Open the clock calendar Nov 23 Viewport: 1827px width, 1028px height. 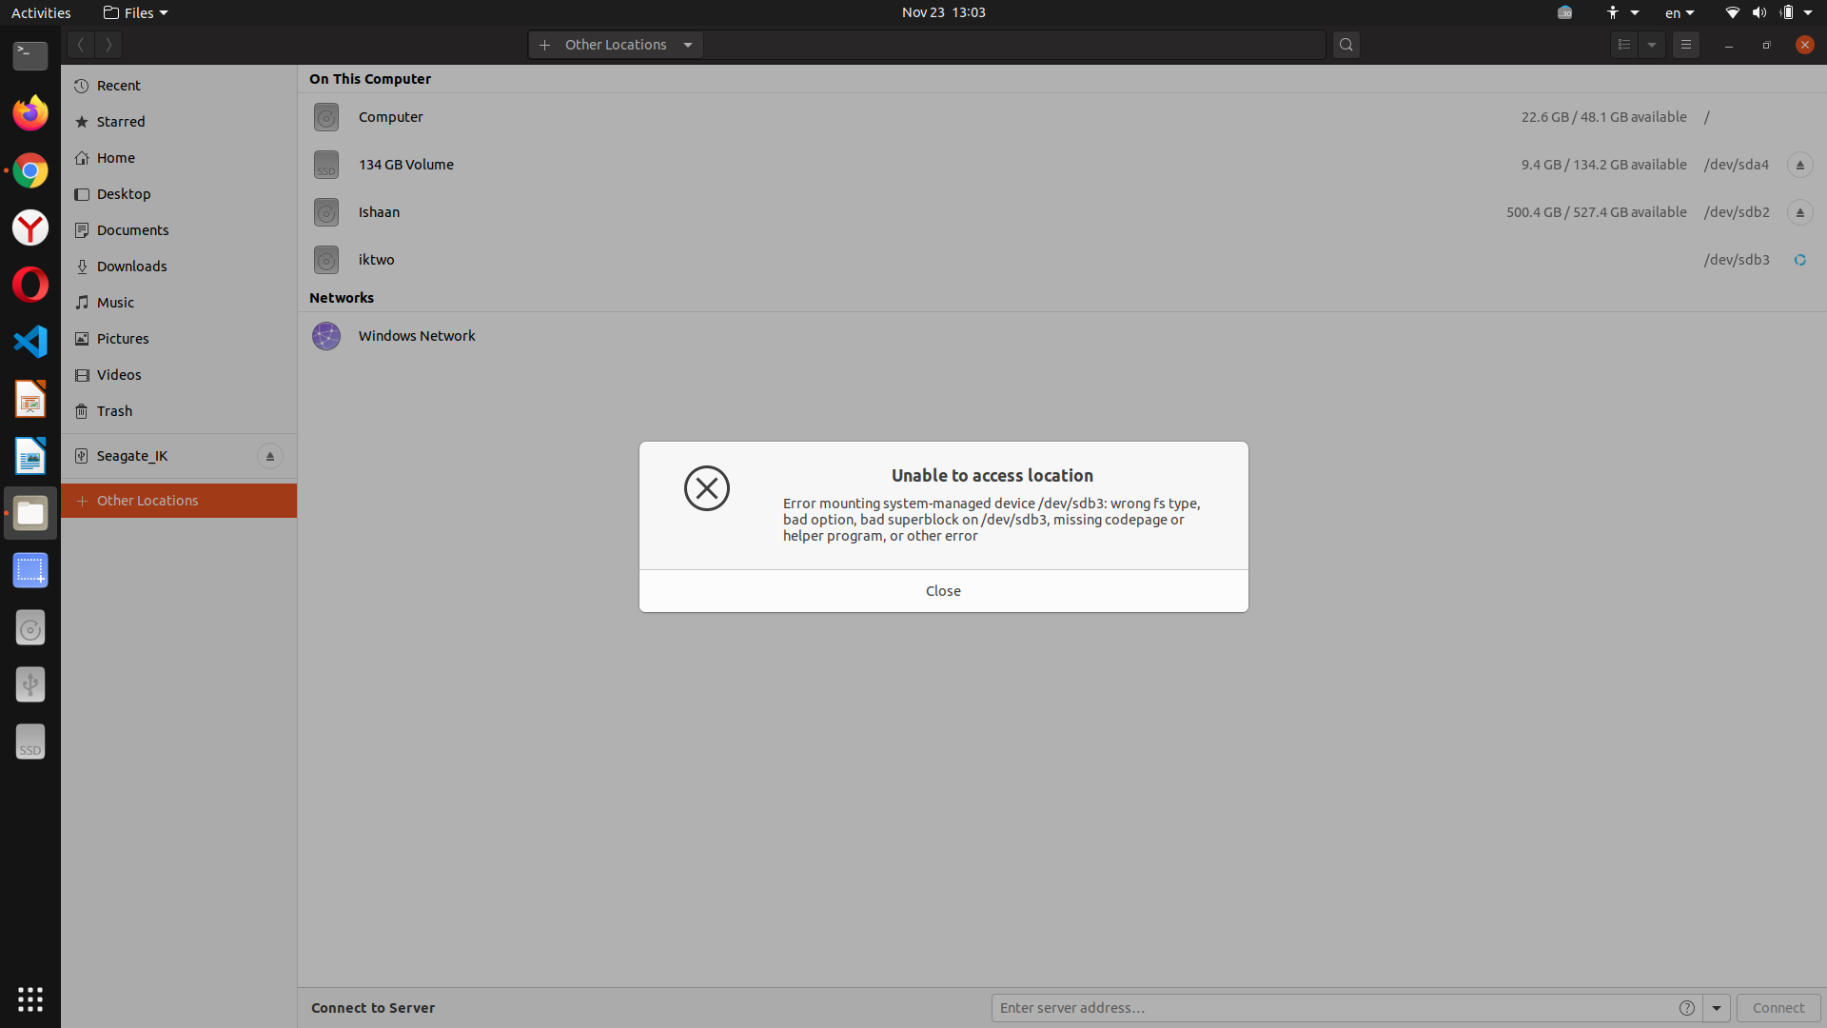click(x=943, y=12)
